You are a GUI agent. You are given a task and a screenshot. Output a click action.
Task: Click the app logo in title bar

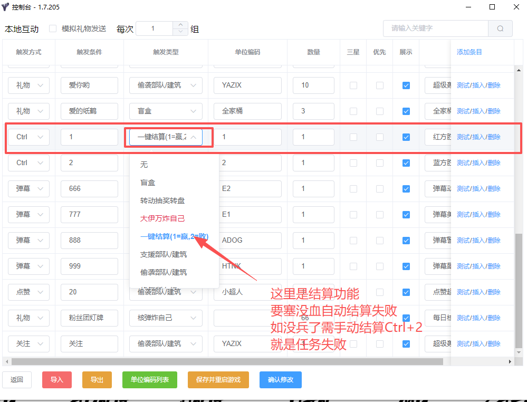click(x=6, y=7)
